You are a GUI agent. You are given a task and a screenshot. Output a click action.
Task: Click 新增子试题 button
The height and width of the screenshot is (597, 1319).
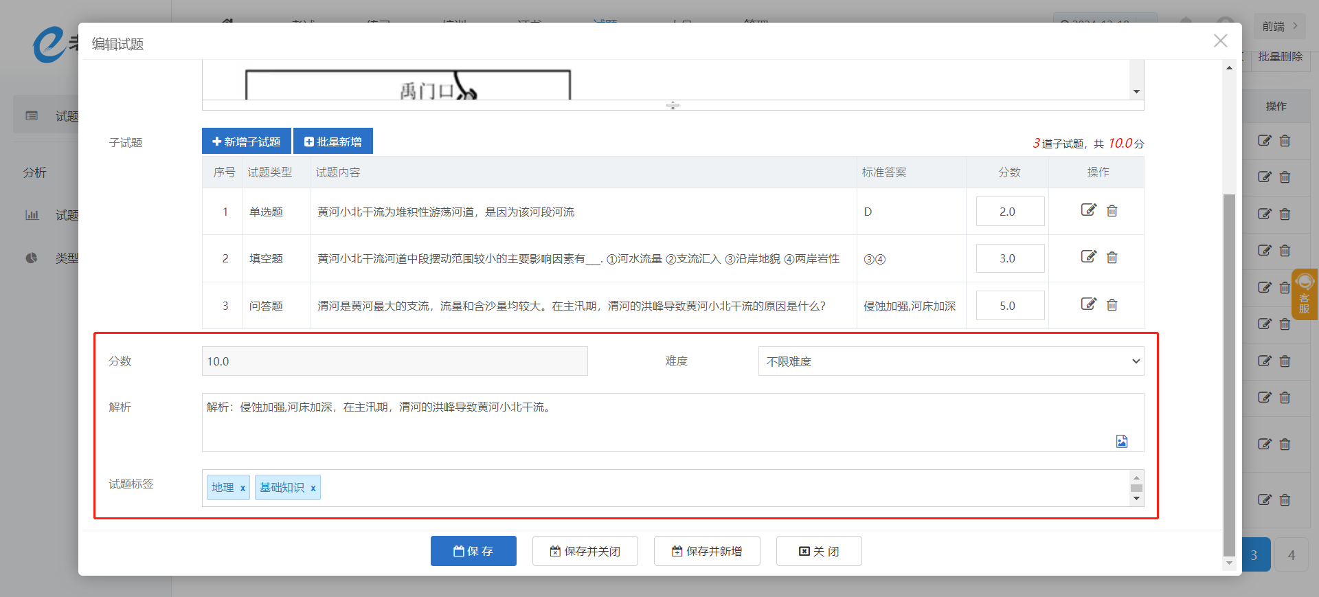[x=247, y=142]
